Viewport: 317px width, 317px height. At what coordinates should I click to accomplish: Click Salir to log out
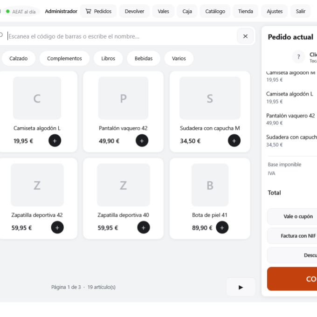point(301,11)
